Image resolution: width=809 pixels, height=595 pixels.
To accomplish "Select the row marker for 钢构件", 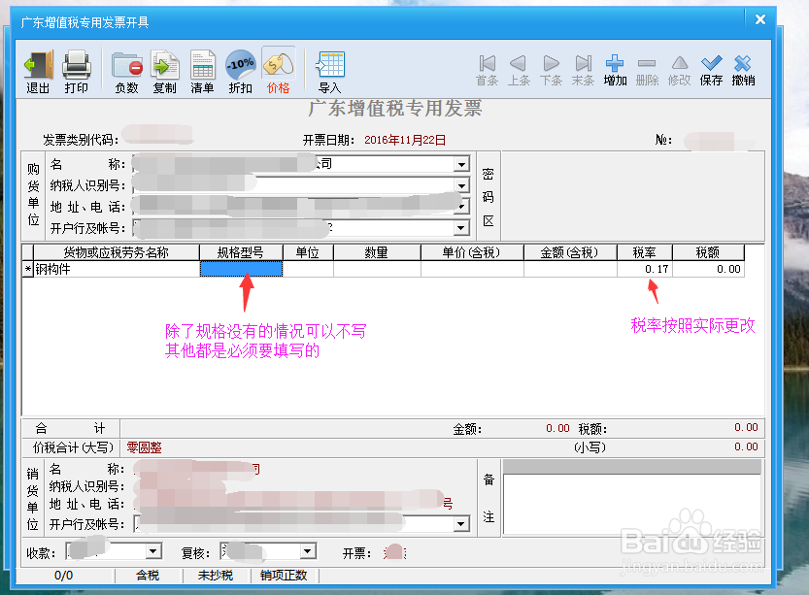I will point(28,269).
